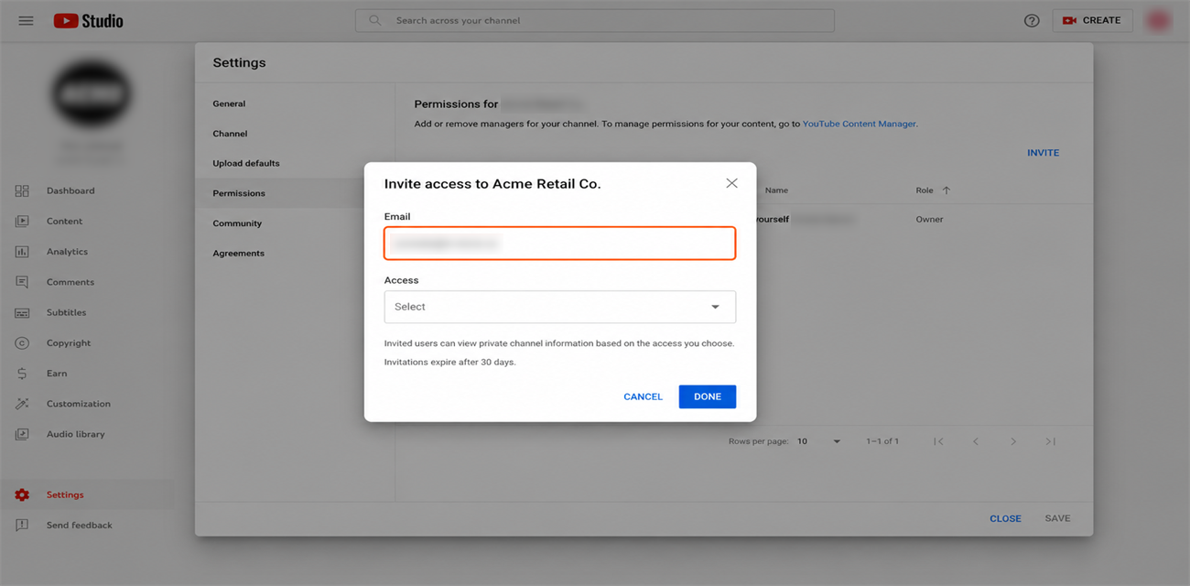Open Copyright from the sidebar
1190x586 pixels.
(x=69, y=342)
